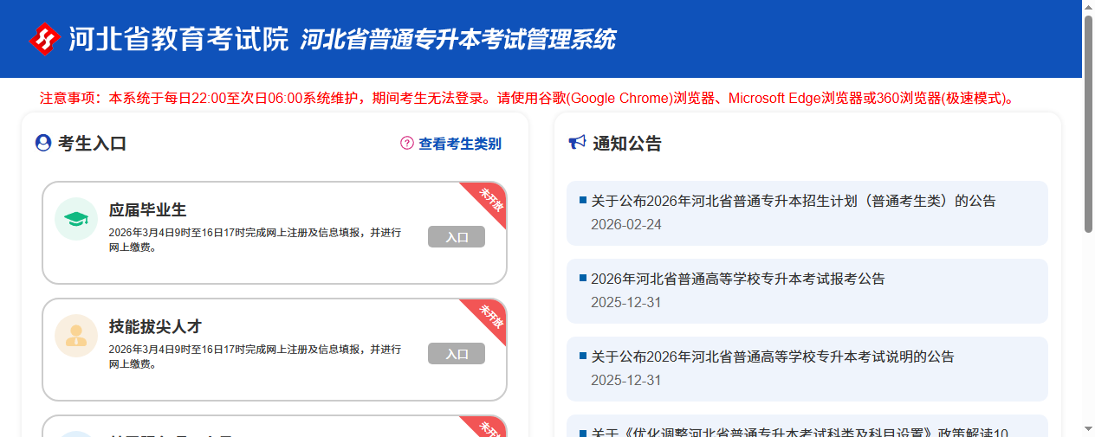The height and width of the screenshot is (437, 1095).
Task: Open the 优化调整考试科类政策解读 notice
Action: coord(799,431)
